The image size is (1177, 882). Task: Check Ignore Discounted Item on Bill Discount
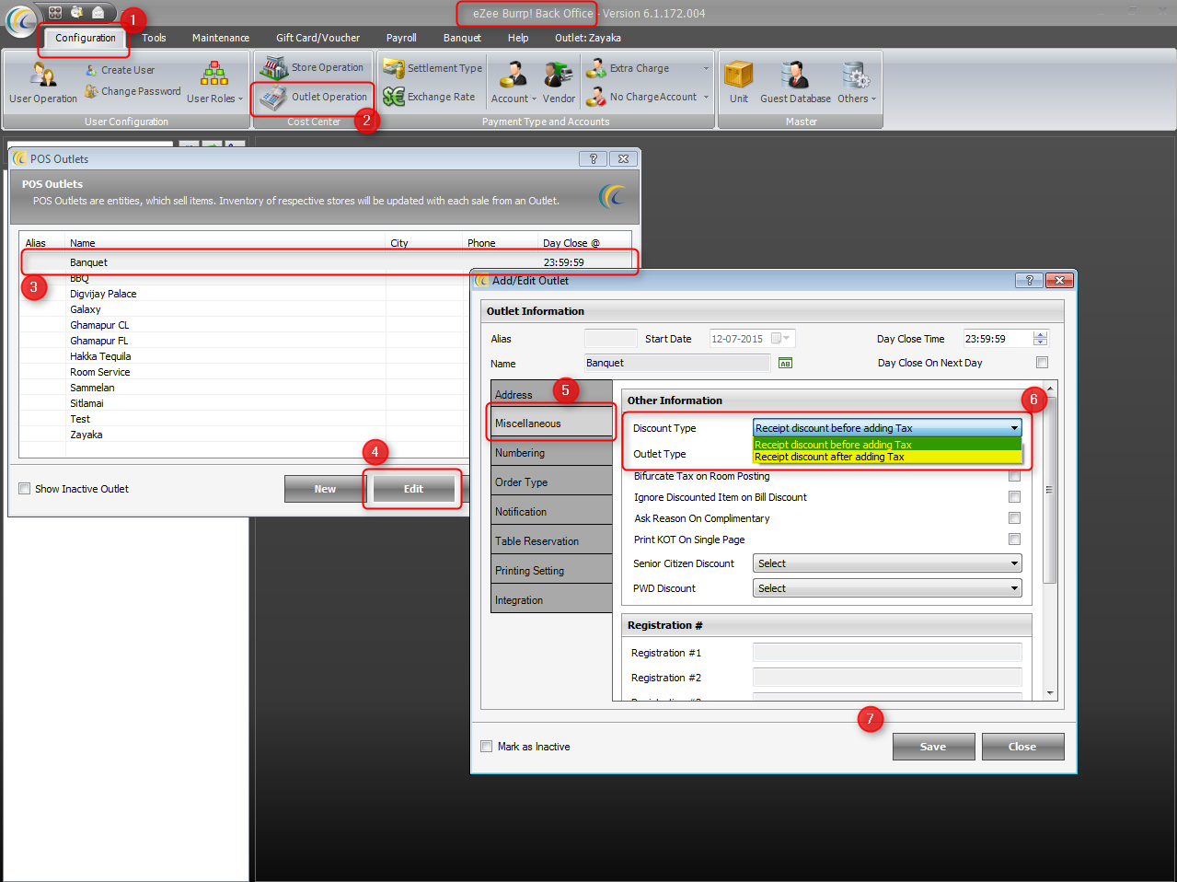point(1014,497)
